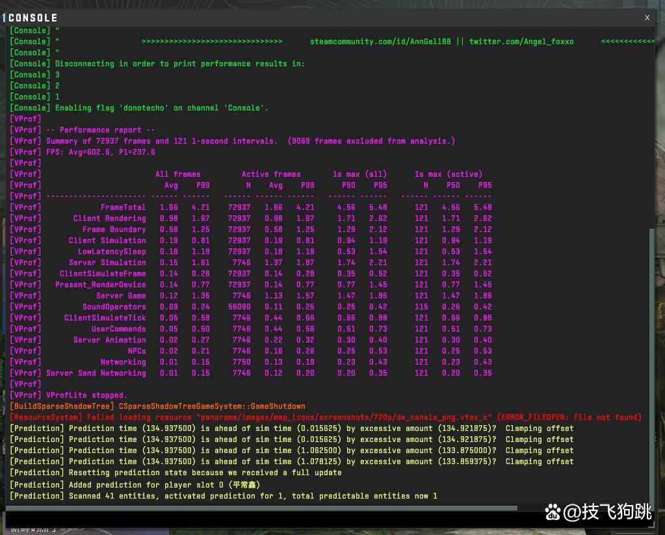Open the twitter.com/Angel_foxxo link
Screen dimensions: 665x535
click(521, 42)
